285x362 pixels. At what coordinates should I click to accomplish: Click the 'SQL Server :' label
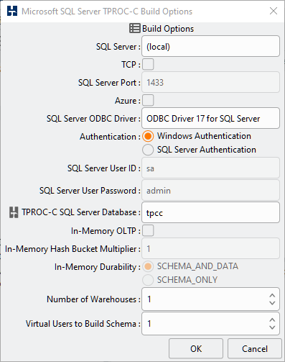(118, 47)
